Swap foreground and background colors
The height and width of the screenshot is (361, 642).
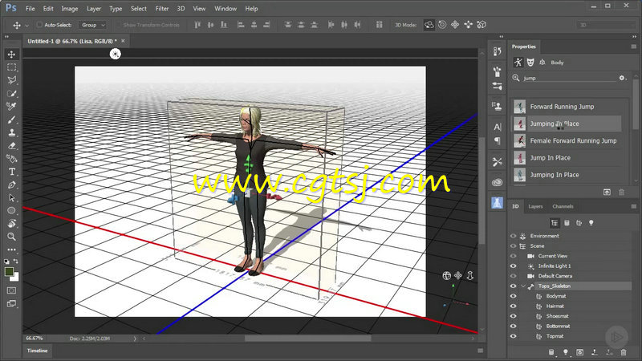coord(15,262)
